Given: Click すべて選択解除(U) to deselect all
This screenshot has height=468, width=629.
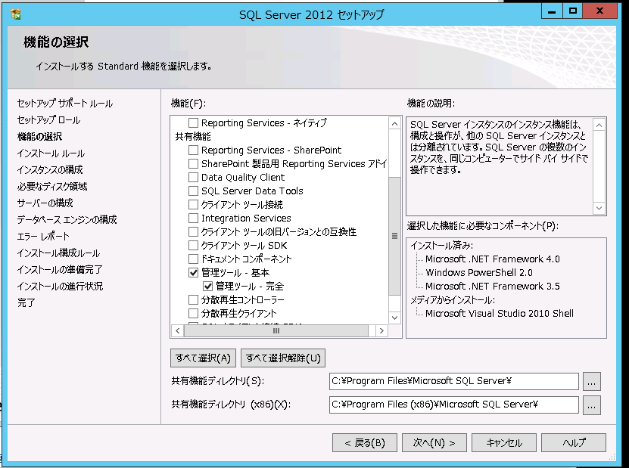Looking at the screenshot, I should pyautogui.click(x=283, y=358).
